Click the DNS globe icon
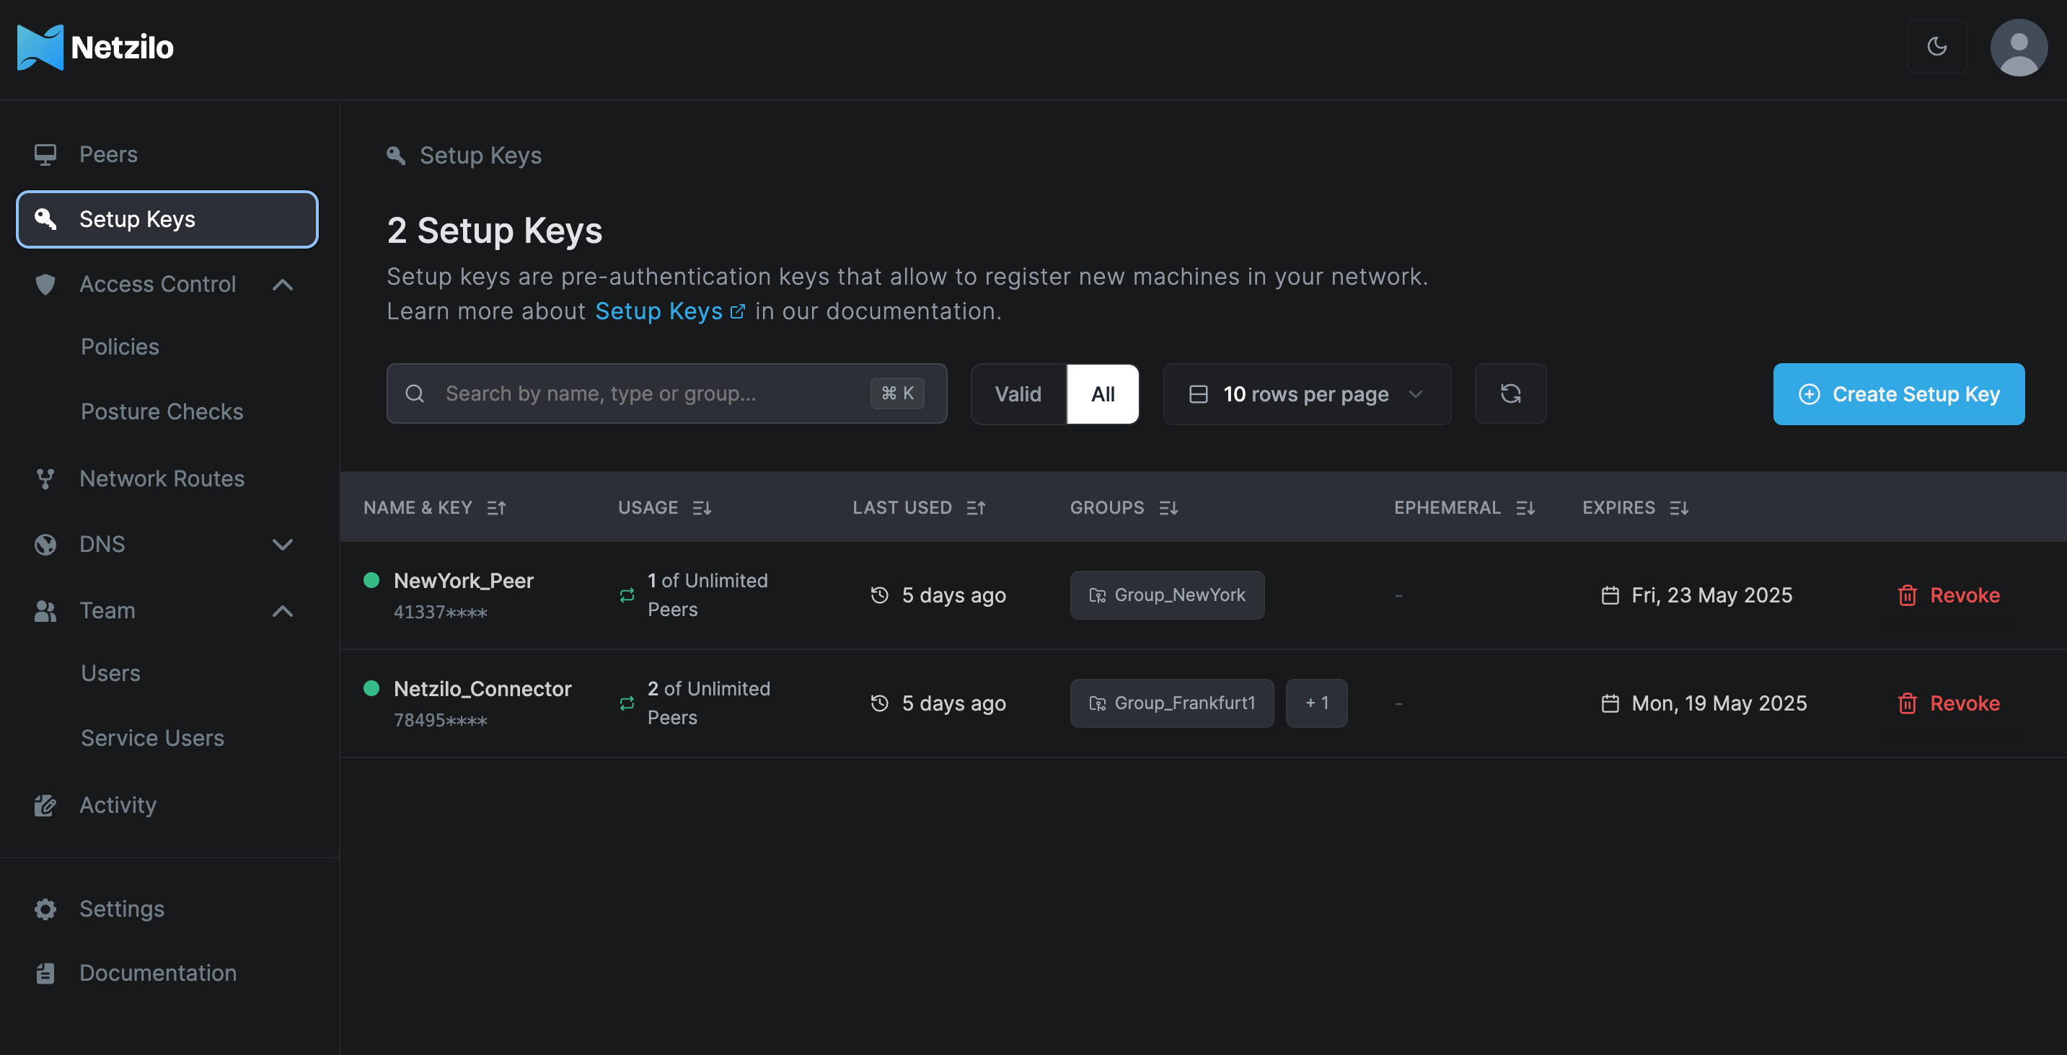Viewport: 2067px width, 1055px height. point(45,544)
